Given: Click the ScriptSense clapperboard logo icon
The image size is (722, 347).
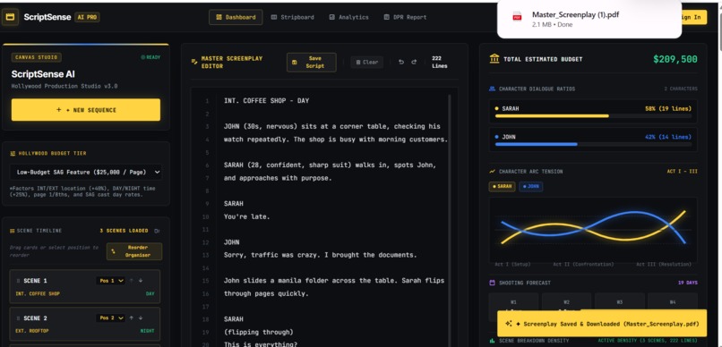Looking at the screenshot, I should (10, 18).
